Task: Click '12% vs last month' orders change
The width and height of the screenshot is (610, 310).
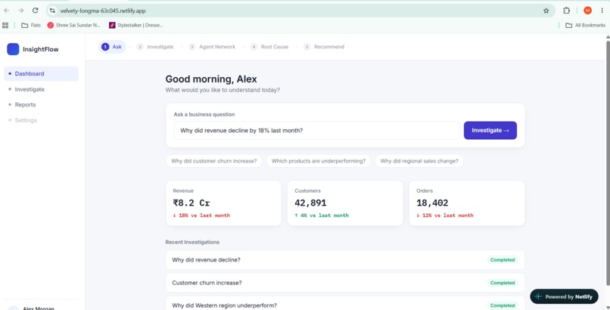Action: click(445, 215)
